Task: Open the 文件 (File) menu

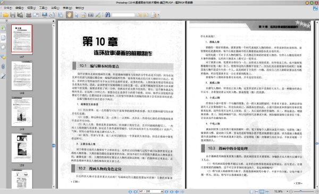Action: (7, 8)
